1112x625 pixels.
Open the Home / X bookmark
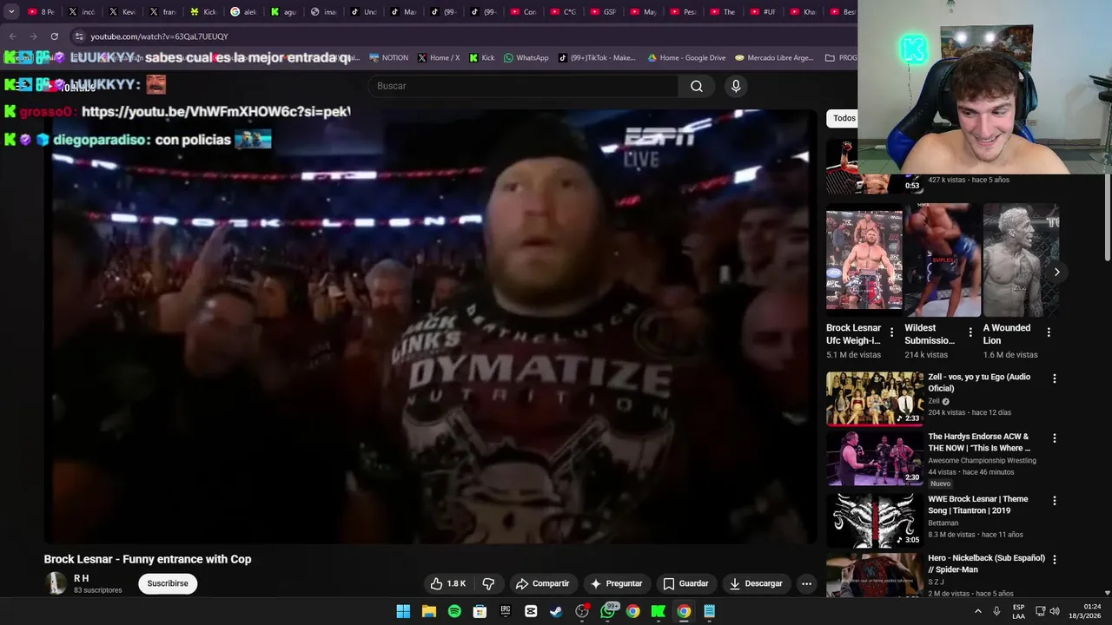[439, 58]
